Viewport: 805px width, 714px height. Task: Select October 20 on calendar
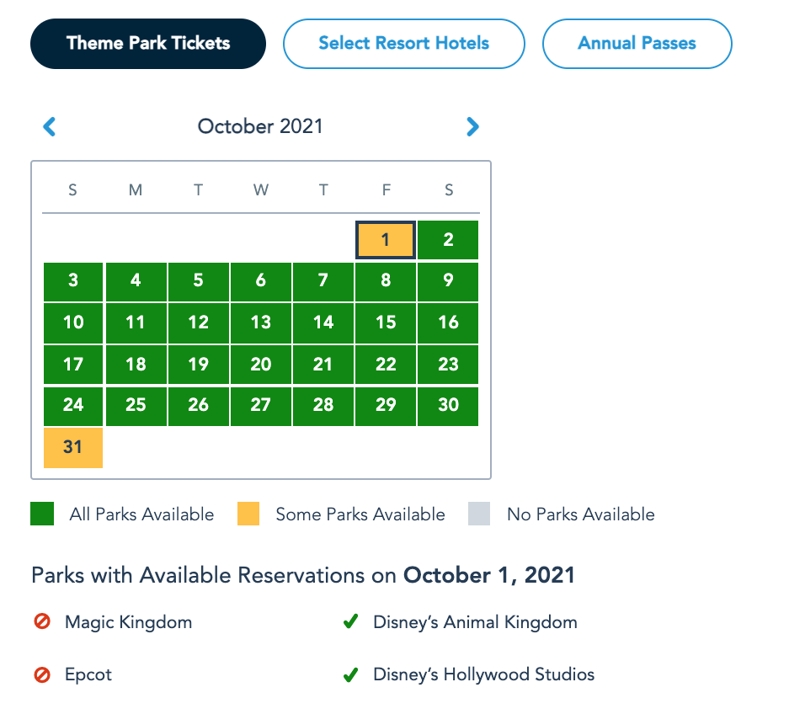pos(261,364)
